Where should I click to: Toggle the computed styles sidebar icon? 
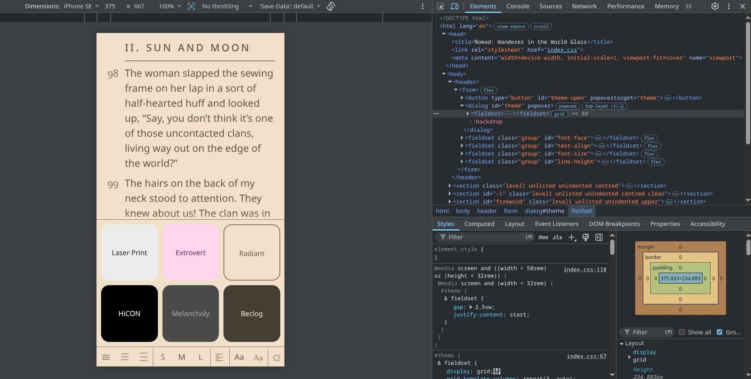[599, 237]
